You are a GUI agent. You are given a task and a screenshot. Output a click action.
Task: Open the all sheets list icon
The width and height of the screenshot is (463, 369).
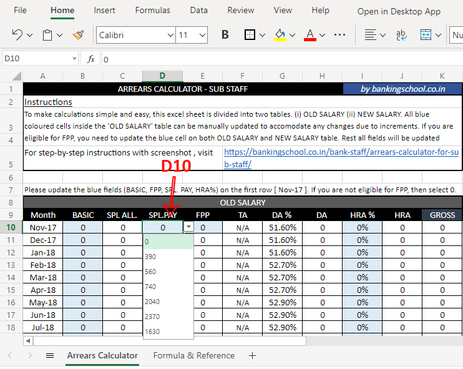tap(50, 356)
